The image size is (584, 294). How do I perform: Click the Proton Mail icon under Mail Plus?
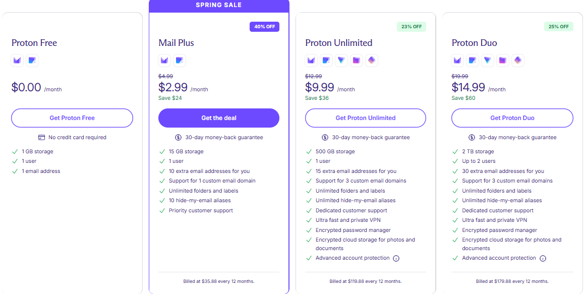click(x=164, y=60)
